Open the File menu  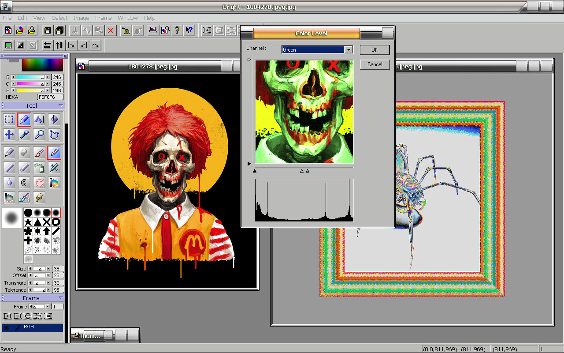(x=7, y=18)
